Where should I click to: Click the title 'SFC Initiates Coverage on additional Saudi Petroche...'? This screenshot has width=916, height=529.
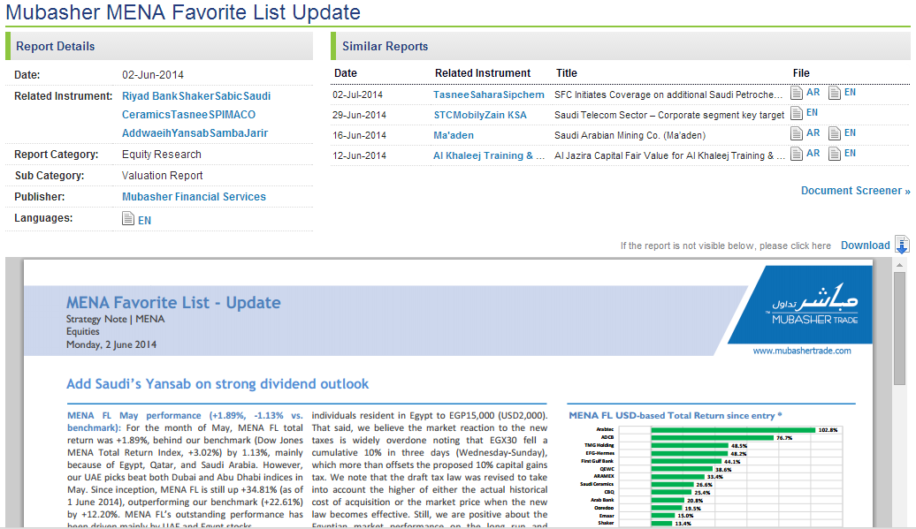(668, 94)
